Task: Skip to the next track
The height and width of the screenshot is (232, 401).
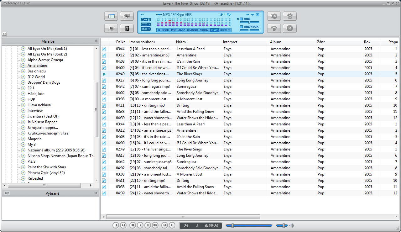Action: pyautogui.click(x=172, y=225)
